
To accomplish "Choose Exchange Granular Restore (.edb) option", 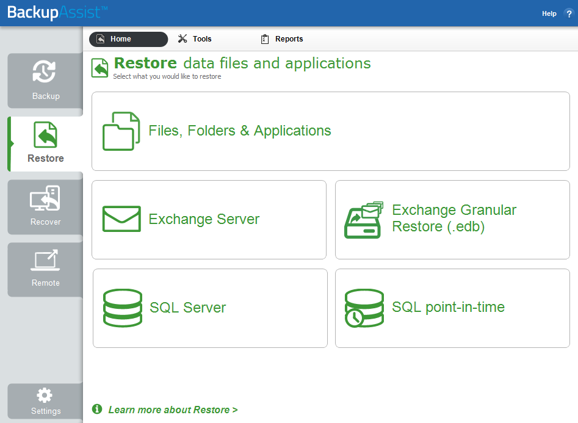I will click(x=452, y=220).
